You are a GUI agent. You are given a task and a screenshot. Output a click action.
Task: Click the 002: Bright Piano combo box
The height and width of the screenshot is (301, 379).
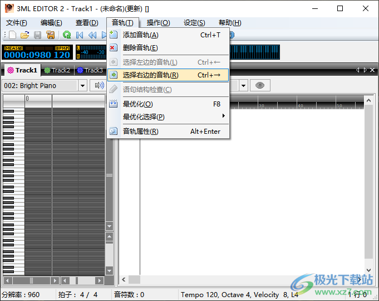(45, 85)
